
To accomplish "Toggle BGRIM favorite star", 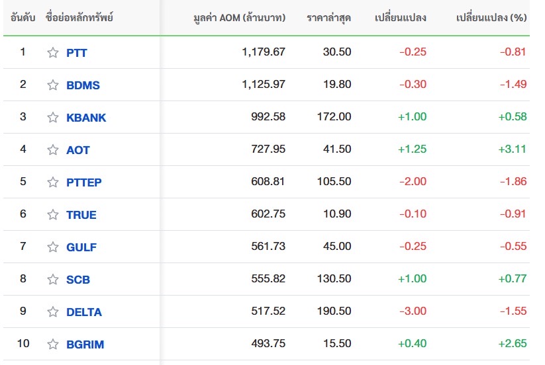I will (x=53, y=344).
